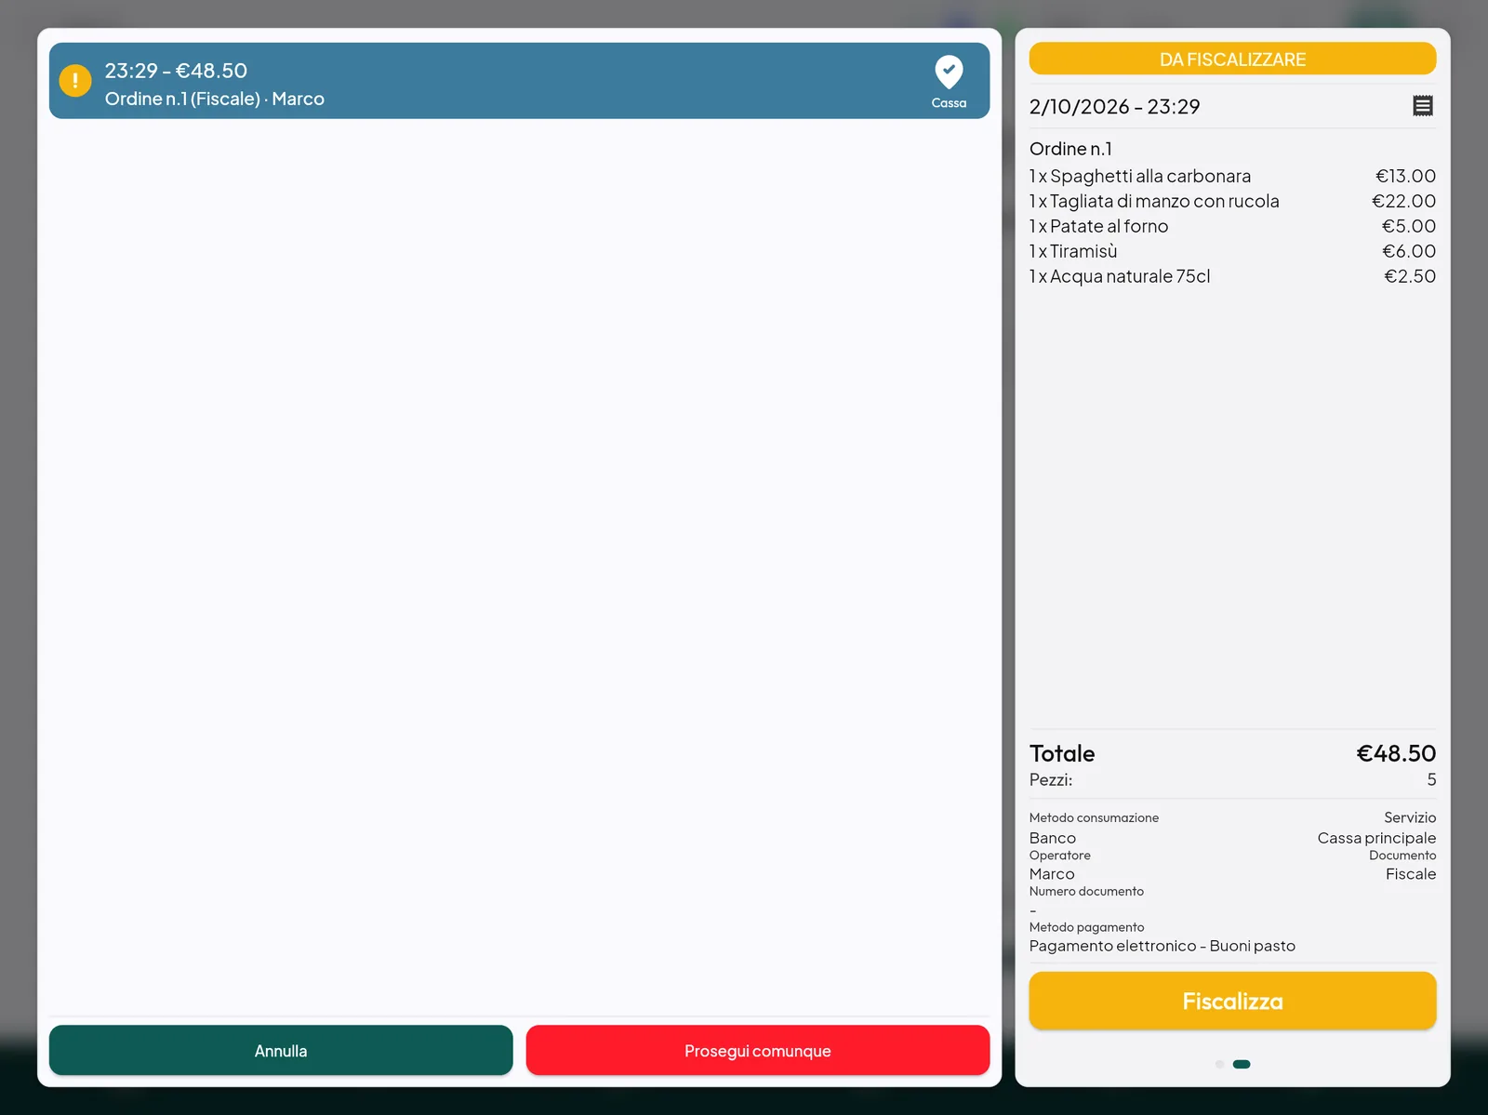The width and height of the screenshot is (1488, 1115).
Task: Click 'Pagamento elettronico - Buoni pasto' text
Action: click(1162, 946)
